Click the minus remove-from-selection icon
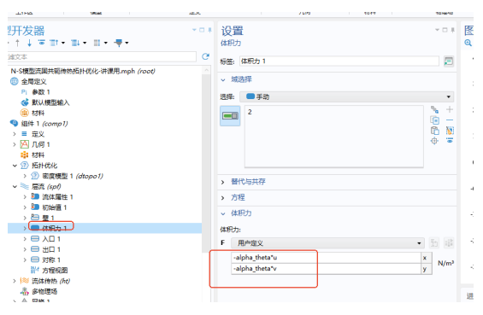 tap(450, 120)
